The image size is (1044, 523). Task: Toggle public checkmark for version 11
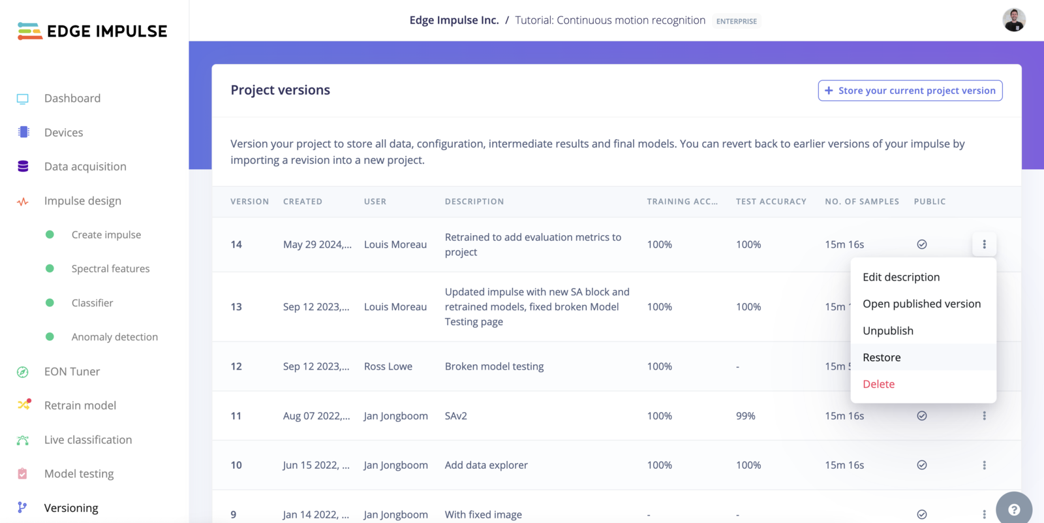click(x=922, y=416)
